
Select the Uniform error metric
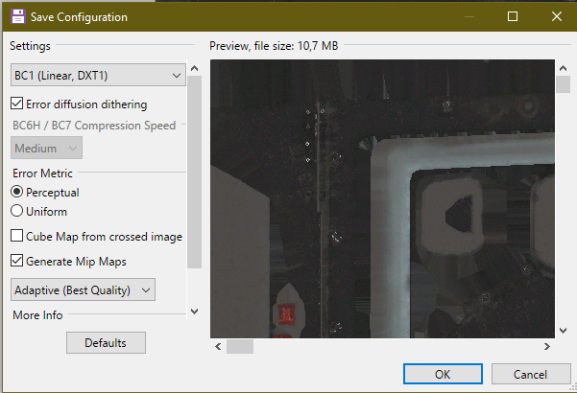(x=16, y=211)
